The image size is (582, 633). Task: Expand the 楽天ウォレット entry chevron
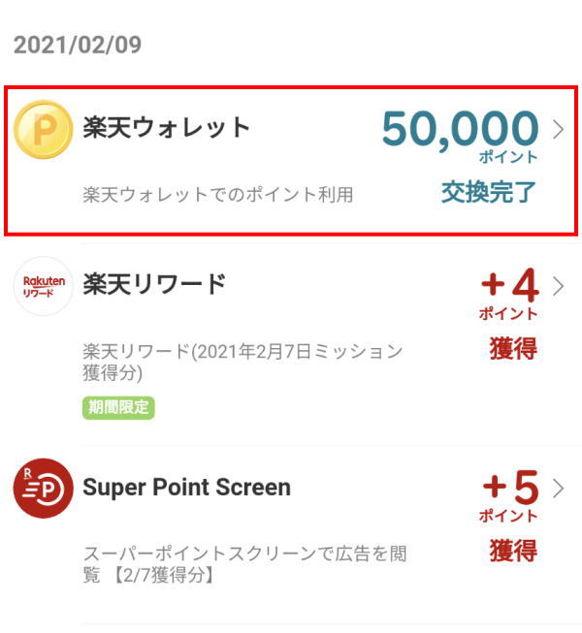pyautogui.click(x=558, y=129)
